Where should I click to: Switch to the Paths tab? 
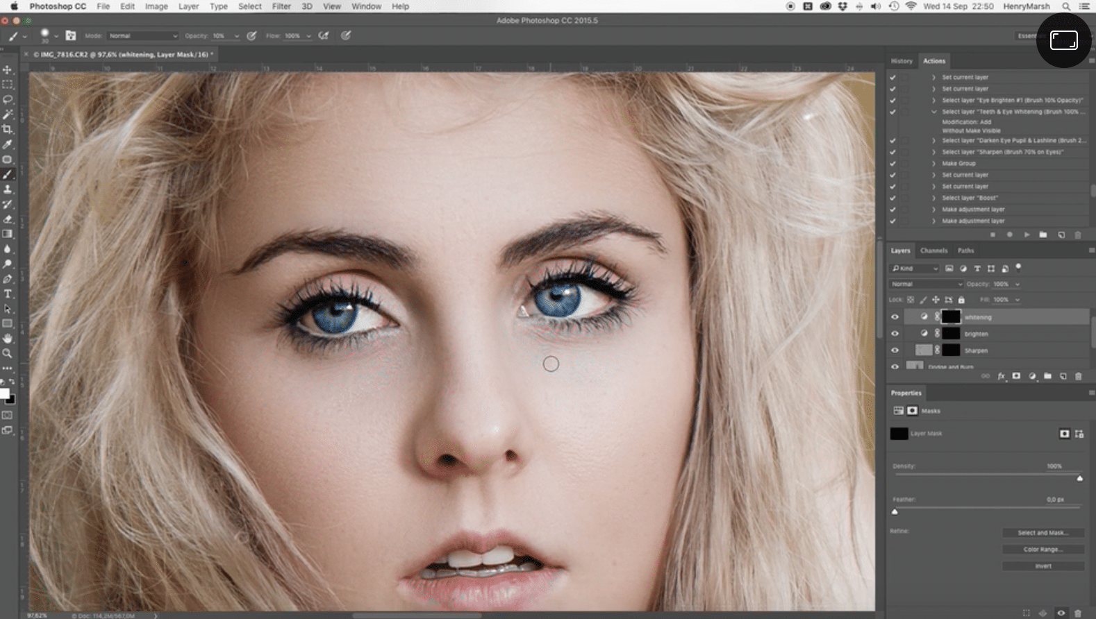965,251
